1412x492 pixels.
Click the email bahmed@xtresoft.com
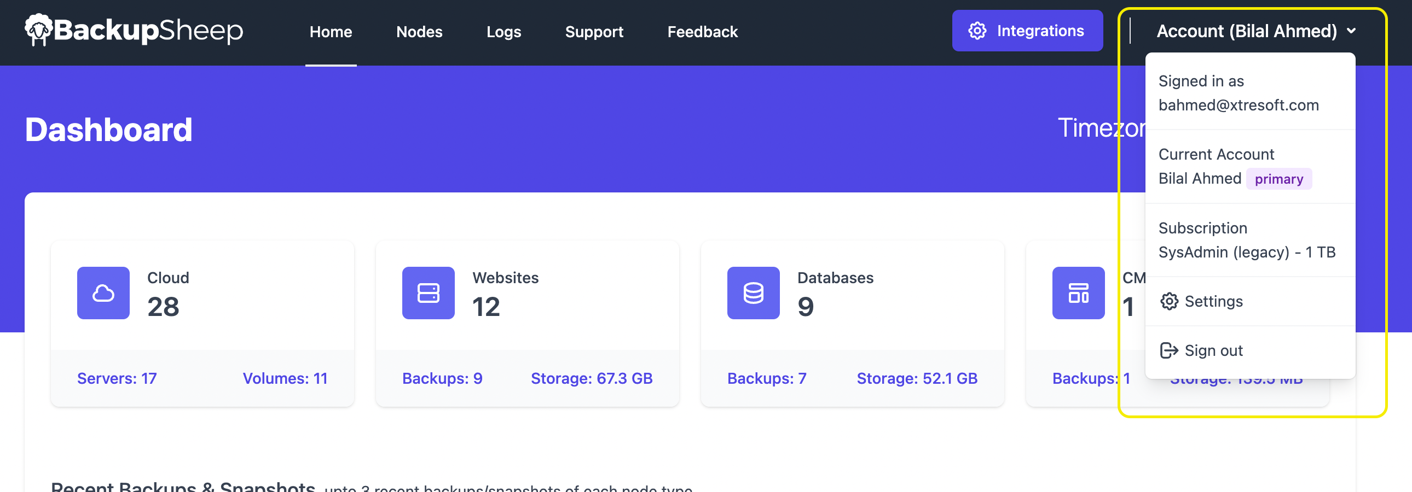pyautogui.click(x=1239, y=105)
